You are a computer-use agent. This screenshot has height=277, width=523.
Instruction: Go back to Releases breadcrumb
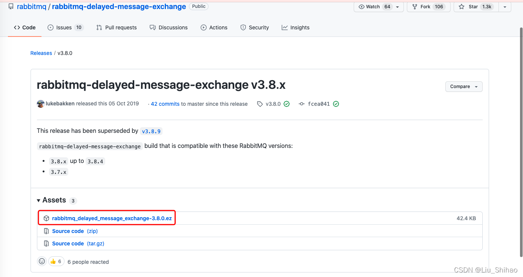(x=41, y=53)
